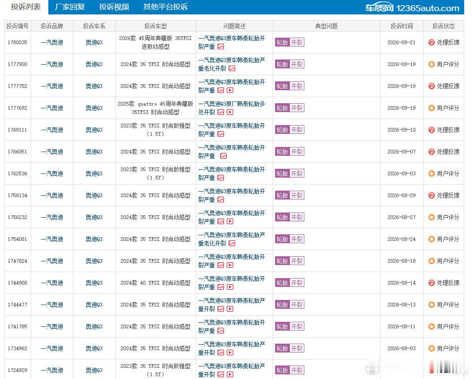Viewport: 473px width, 379px height.
Task: Select complaint number 1747824
Action: coord(18,261)
